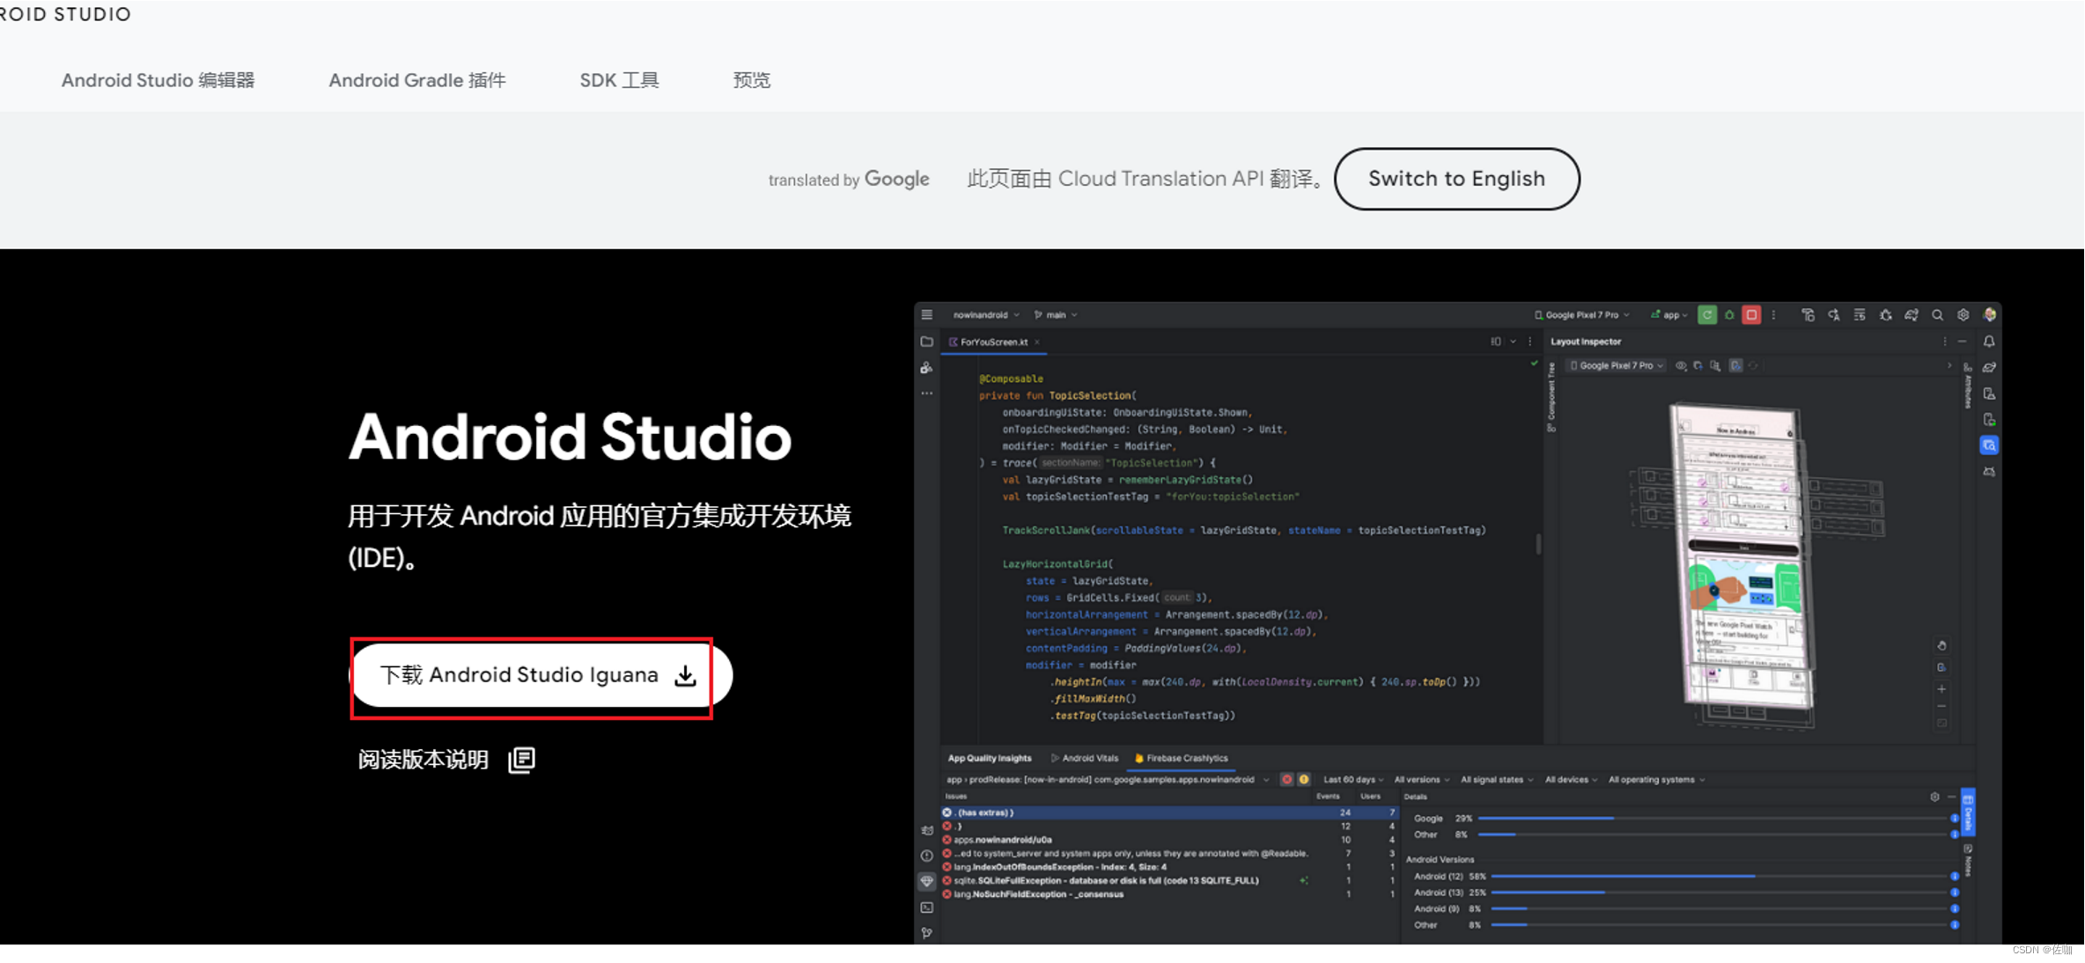This screenshot has width=2085, height=963.
Task: Click the Firebase Crashlytics icon
Action: tap(1137, 758)
